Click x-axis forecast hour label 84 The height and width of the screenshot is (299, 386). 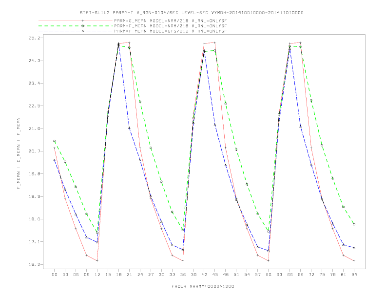pyautogui.click(x=354, y=275)
